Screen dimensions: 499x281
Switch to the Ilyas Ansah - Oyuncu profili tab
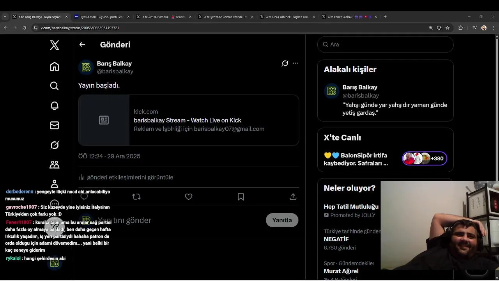pyautogui.click(x=101, y=17)
